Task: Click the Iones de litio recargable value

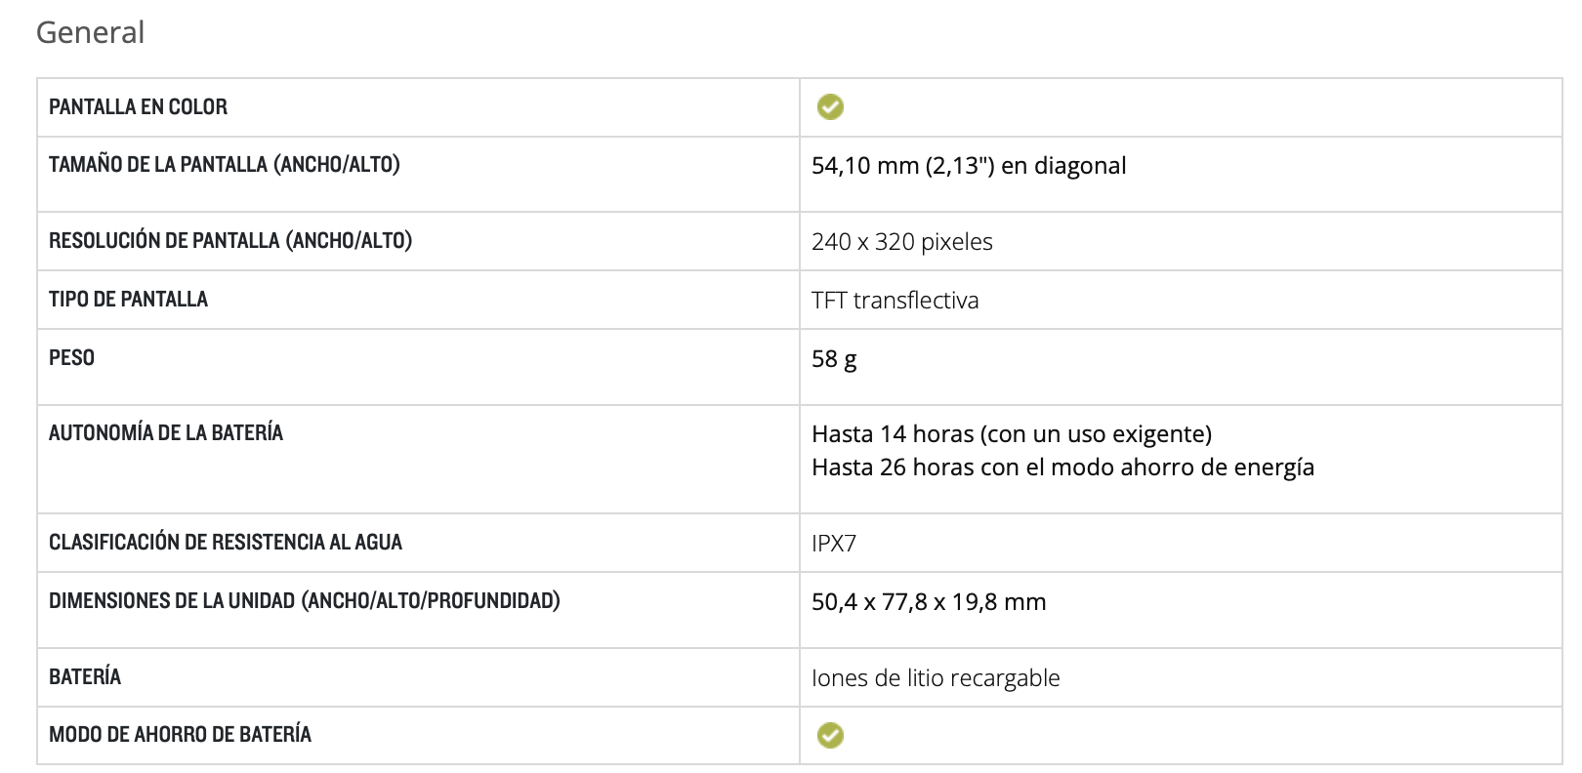Action: pyautogui.click(x=935, y=678)
